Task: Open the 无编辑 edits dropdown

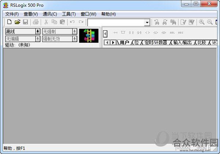Action: click(x=38, y=39)
